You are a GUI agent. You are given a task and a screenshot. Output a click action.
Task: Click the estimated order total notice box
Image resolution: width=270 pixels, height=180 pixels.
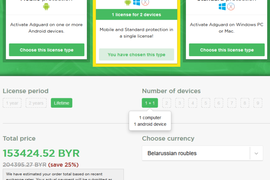(x=63, y=174)
